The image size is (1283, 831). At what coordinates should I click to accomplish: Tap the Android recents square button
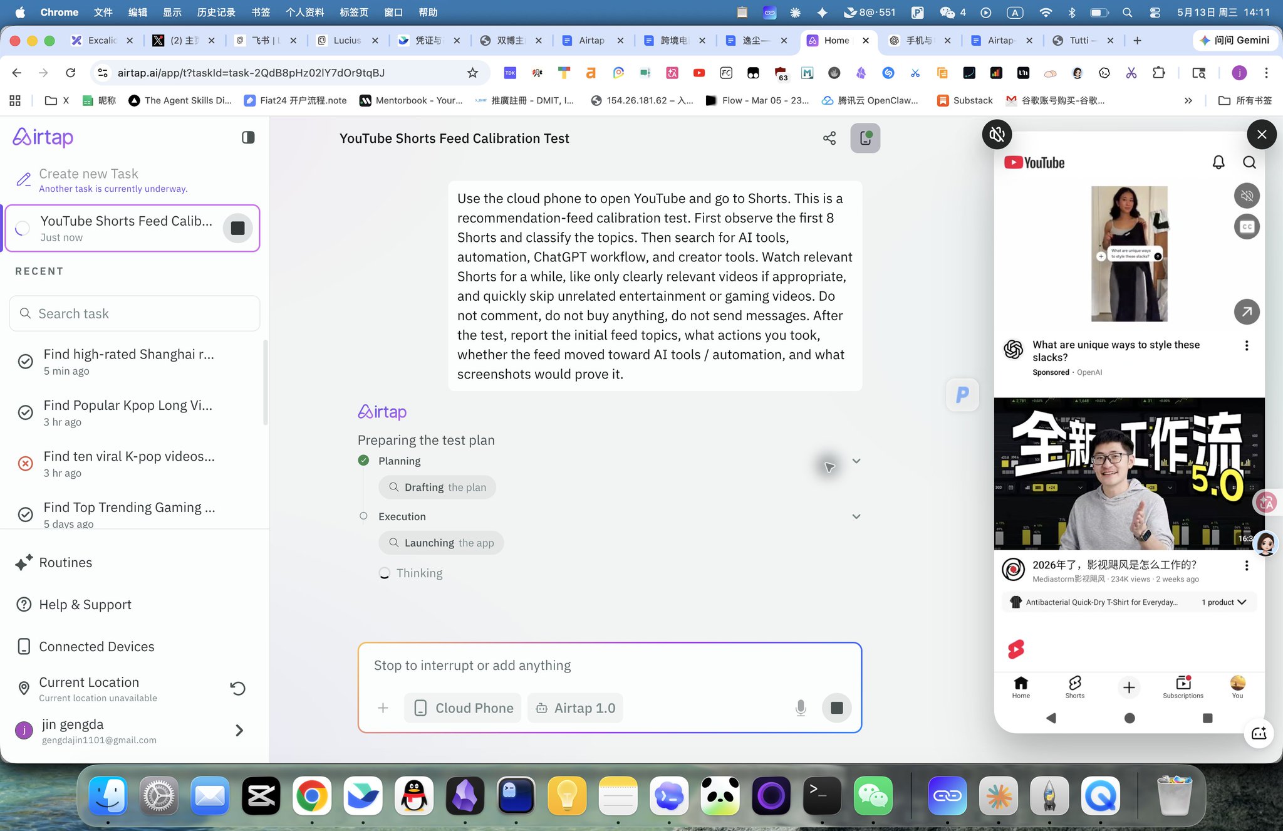1208,718
